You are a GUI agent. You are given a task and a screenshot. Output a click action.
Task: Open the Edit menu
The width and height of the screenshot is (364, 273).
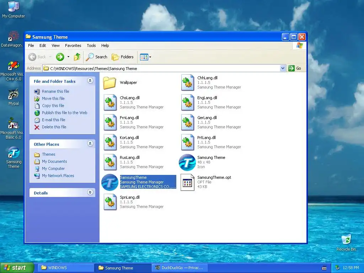tap(43, 45)
